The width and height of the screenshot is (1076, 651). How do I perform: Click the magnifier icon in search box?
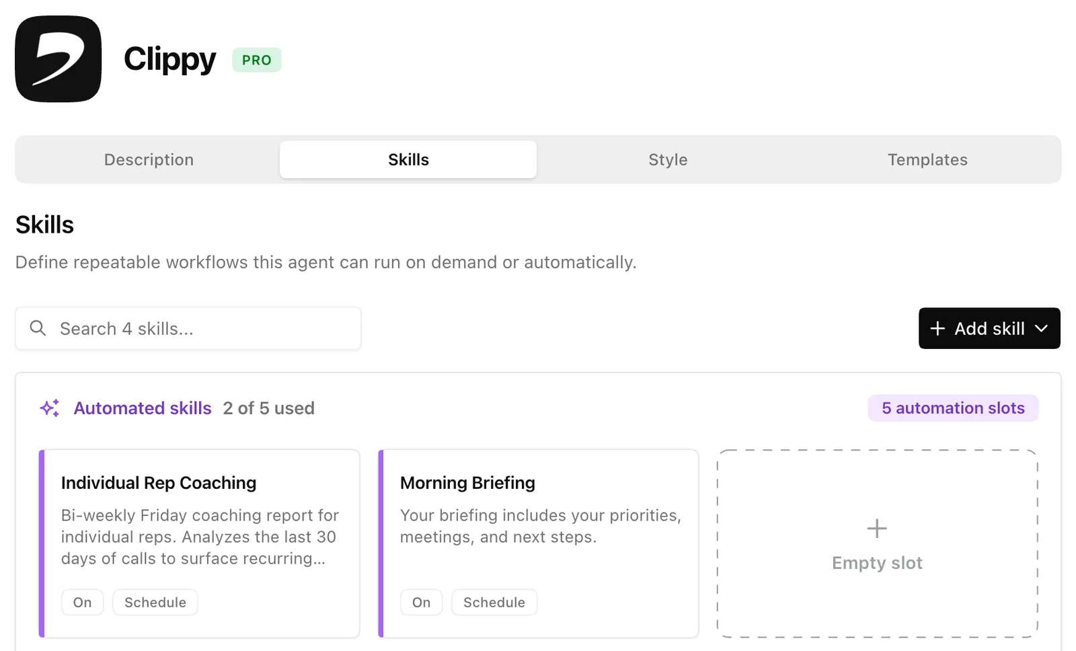38,328
